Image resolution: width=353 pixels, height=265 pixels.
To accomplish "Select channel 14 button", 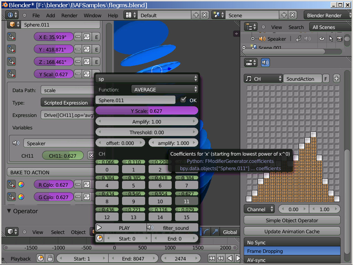I will tap(160, 217).
